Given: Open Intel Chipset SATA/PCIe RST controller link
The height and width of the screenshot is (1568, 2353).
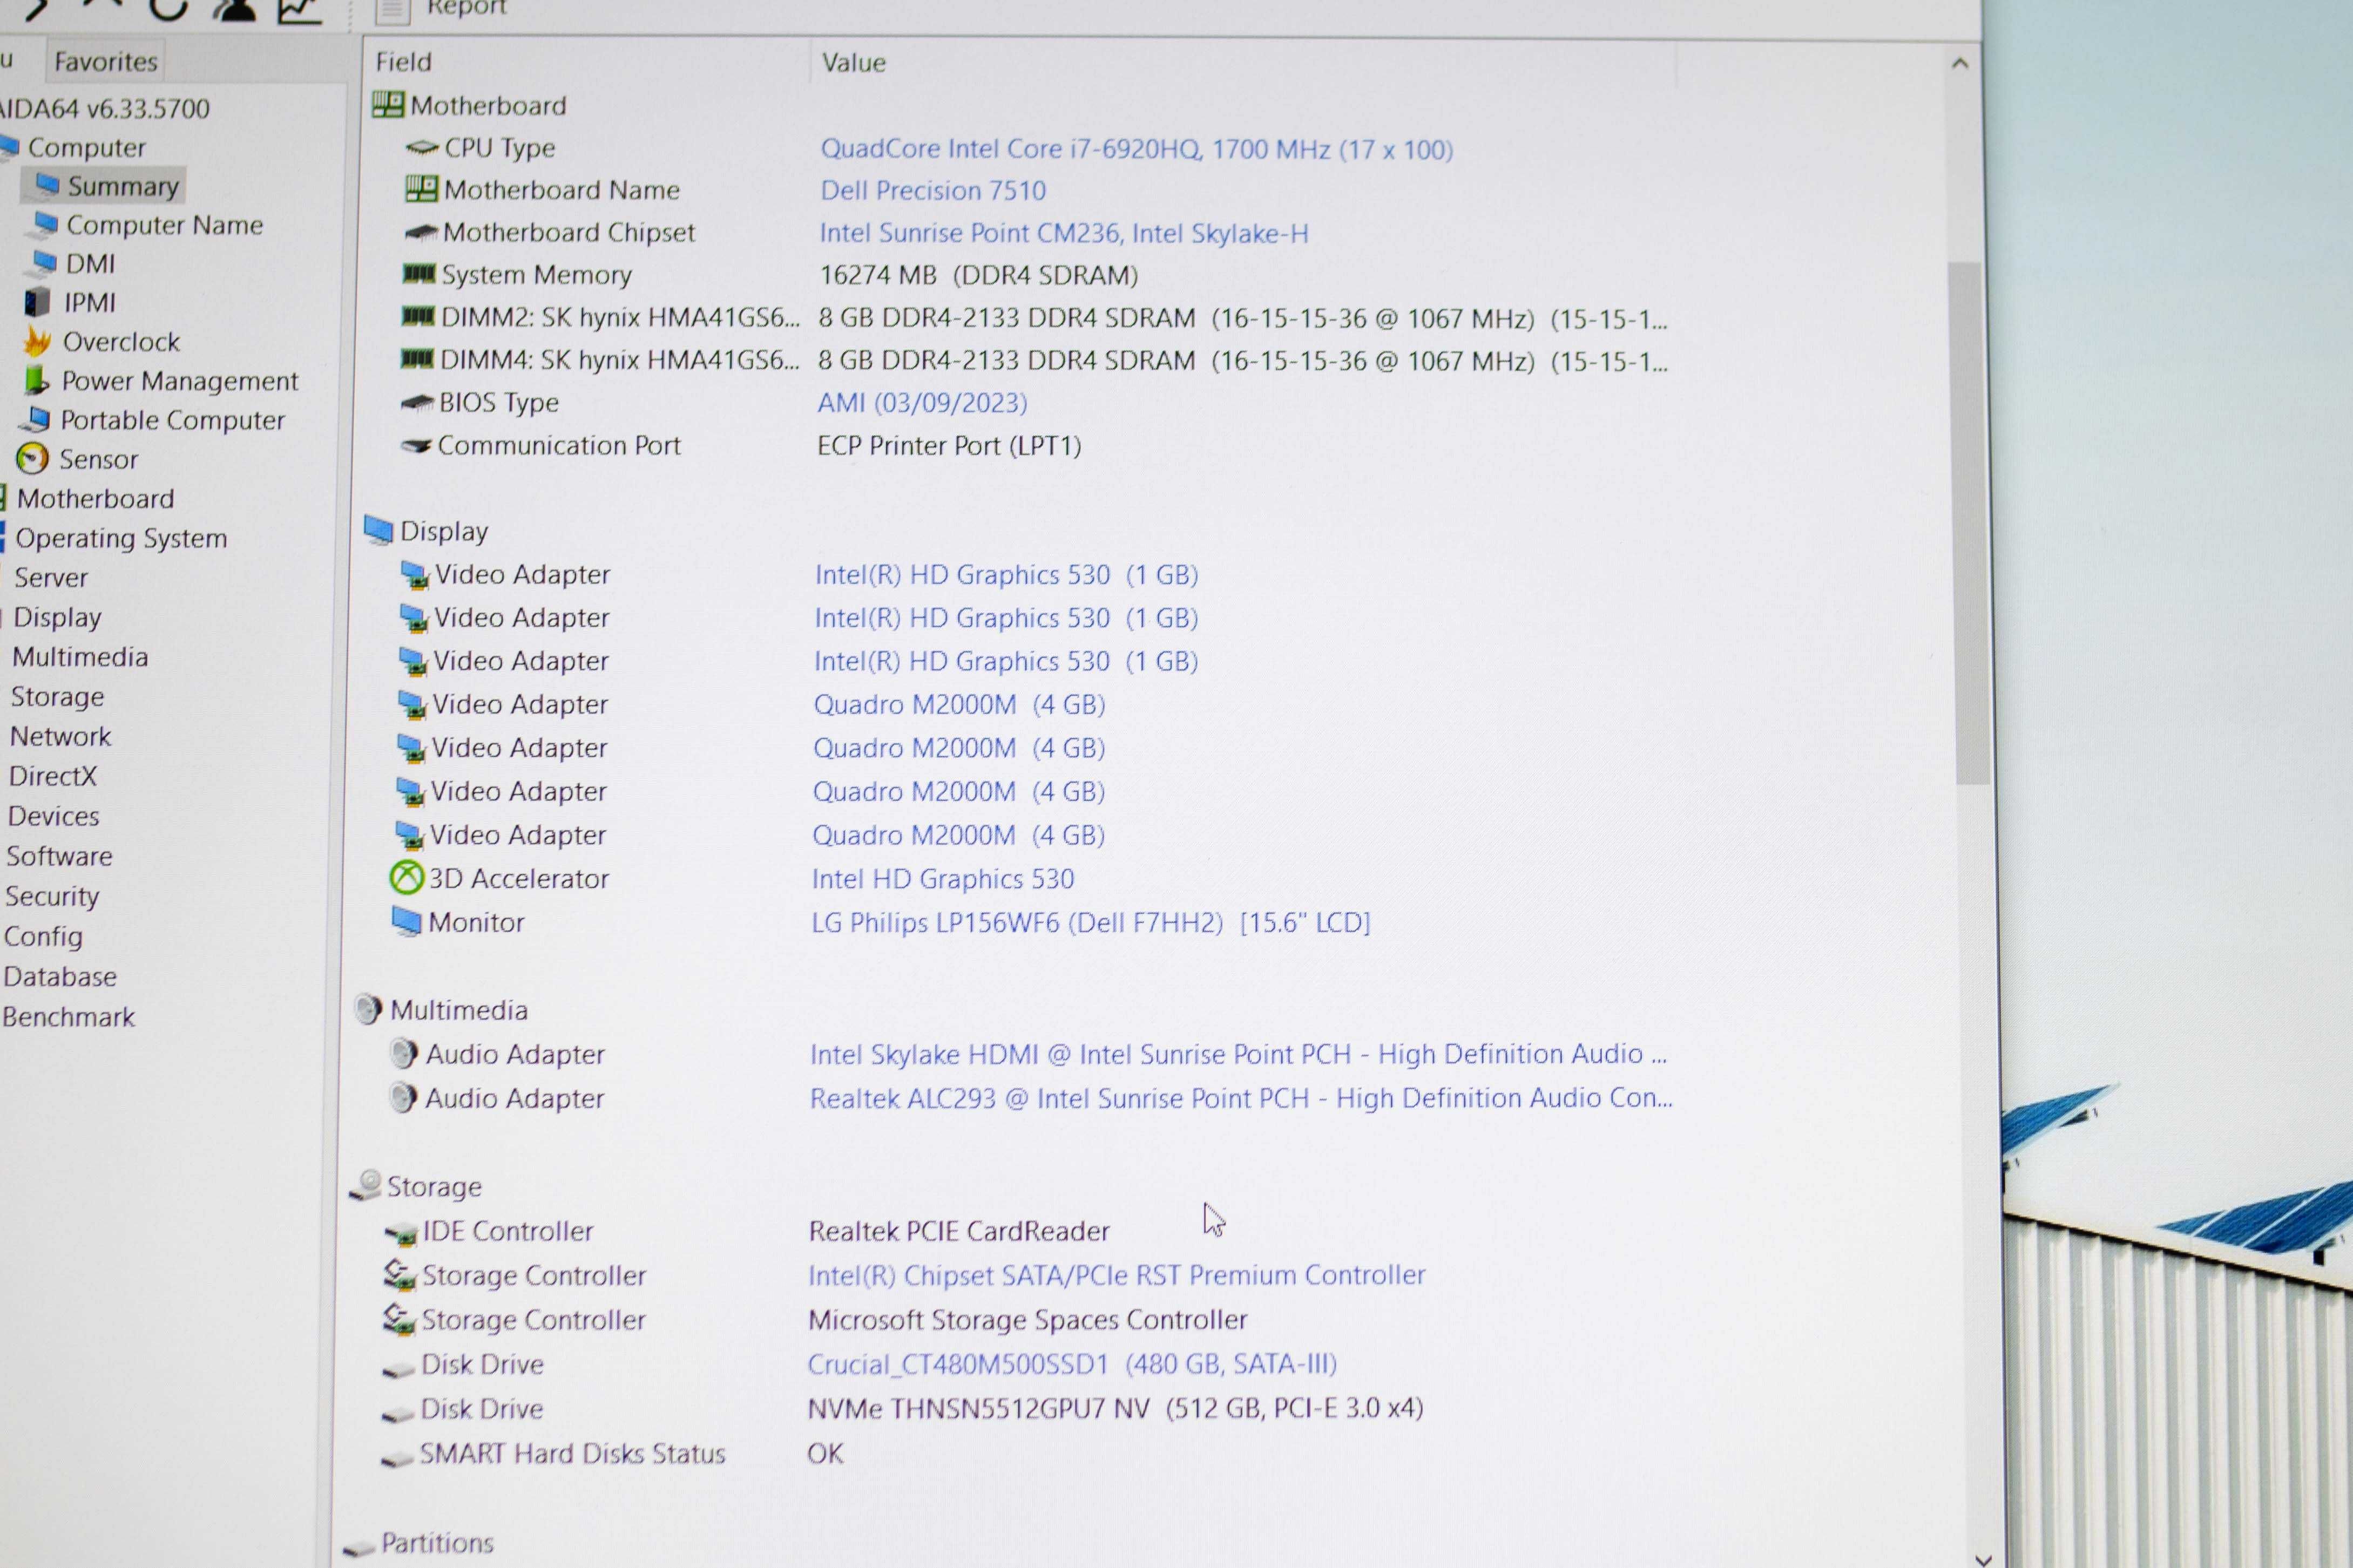Looking at the screenshot, I should (1117, 1275).
